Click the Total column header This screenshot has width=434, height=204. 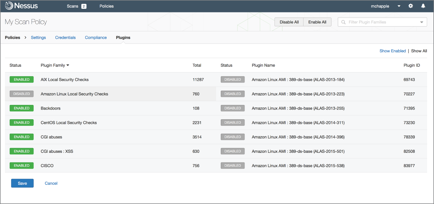tap(197, 65)
